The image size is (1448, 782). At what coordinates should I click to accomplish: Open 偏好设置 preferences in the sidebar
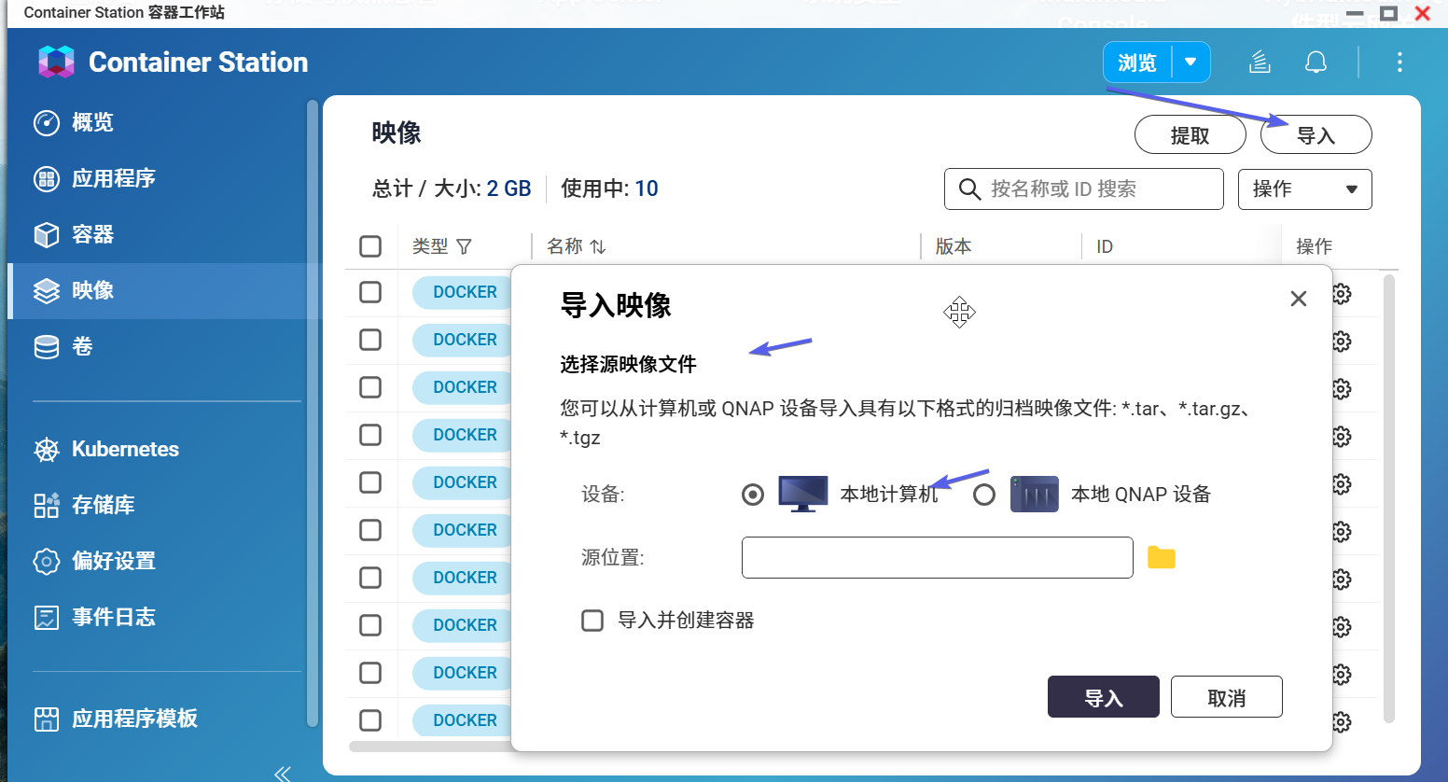[x=93, y=561]
